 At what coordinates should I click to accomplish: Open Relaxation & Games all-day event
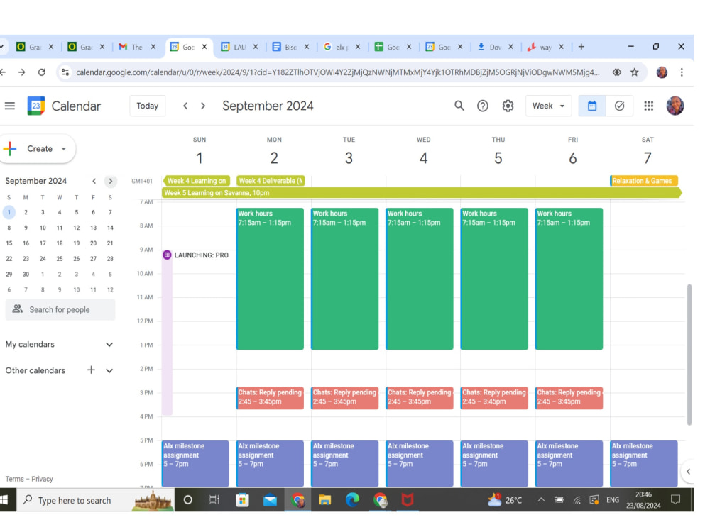coord(644,181)
